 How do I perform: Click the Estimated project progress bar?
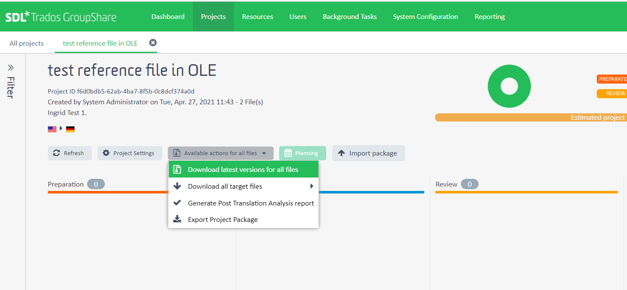pyautogui.click(x=531, y=117)
